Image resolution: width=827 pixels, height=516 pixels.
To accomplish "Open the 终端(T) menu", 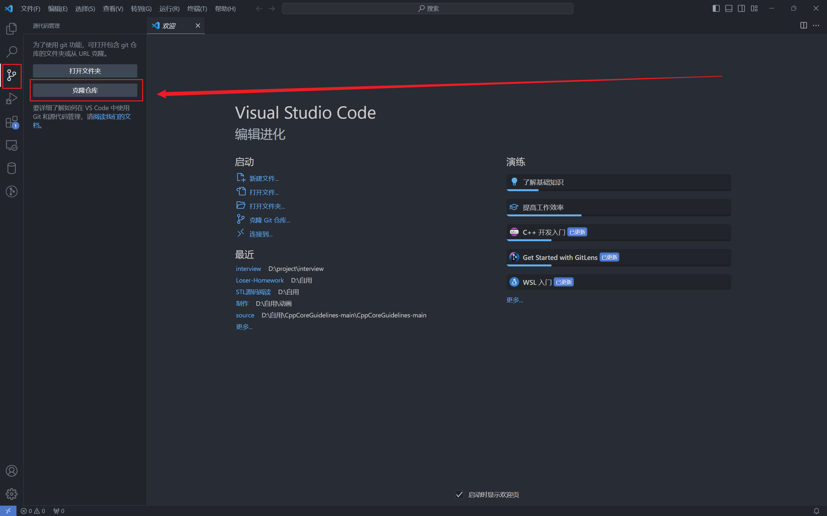I will pyautogui.click(x=197, y=8).
